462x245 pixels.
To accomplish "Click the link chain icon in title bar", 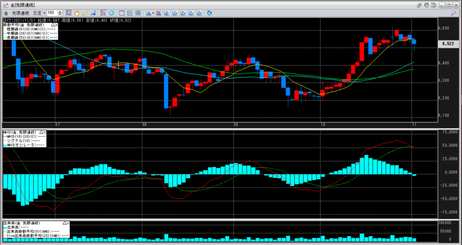I will click(x=420, y=5).
